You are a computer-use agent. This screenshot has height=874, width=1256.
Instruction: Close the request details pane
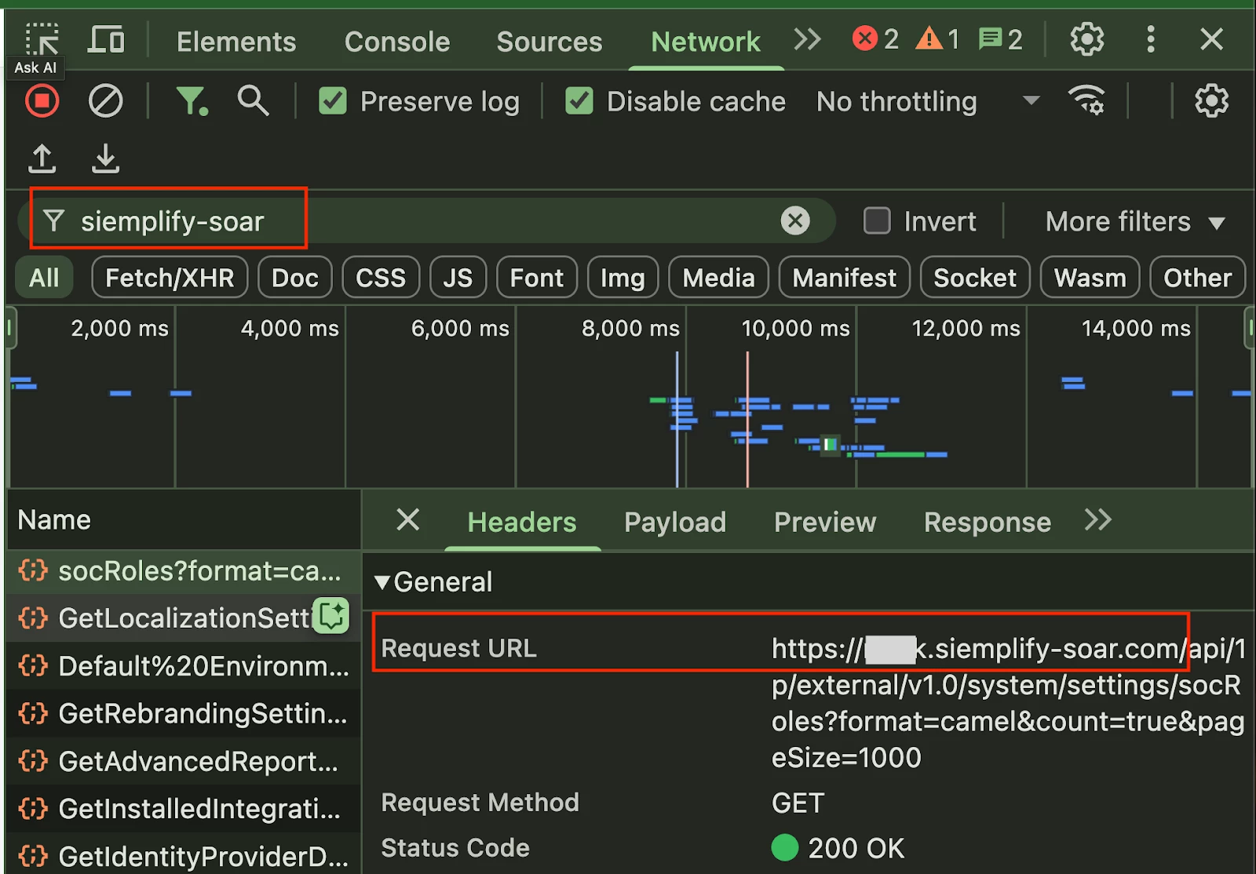tap(408, 519)
